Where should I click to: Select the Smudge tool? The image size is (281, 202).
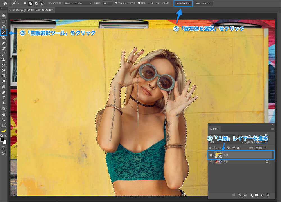pyautogui.click(x=4, y=81)
